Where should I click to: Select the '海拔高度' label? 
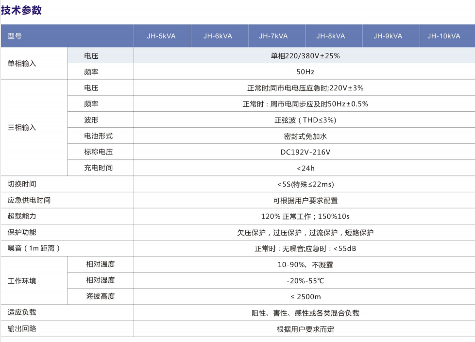pos(101,296)
